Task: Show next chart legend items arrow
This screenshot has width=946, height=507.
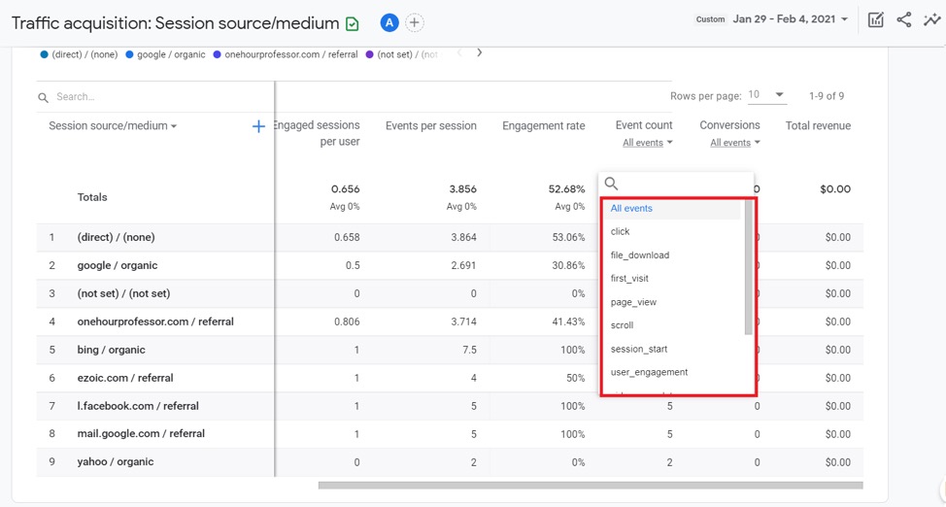Action: pos(479,53)
